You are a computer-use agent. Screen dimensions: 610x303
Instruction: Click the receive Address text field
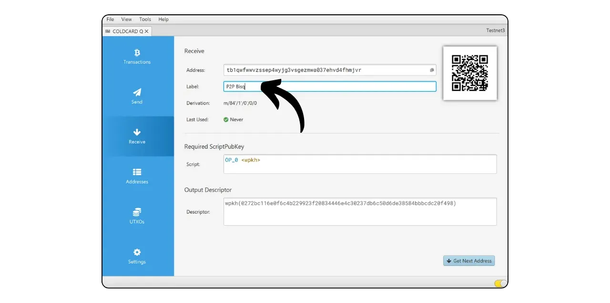[324, 70]
